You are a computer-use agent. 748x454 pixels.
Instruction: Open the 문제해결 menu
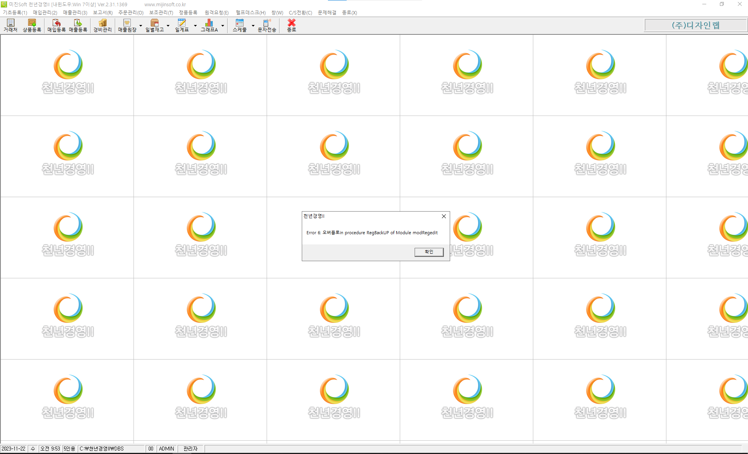pyautogui.click(x=327, y=12)
